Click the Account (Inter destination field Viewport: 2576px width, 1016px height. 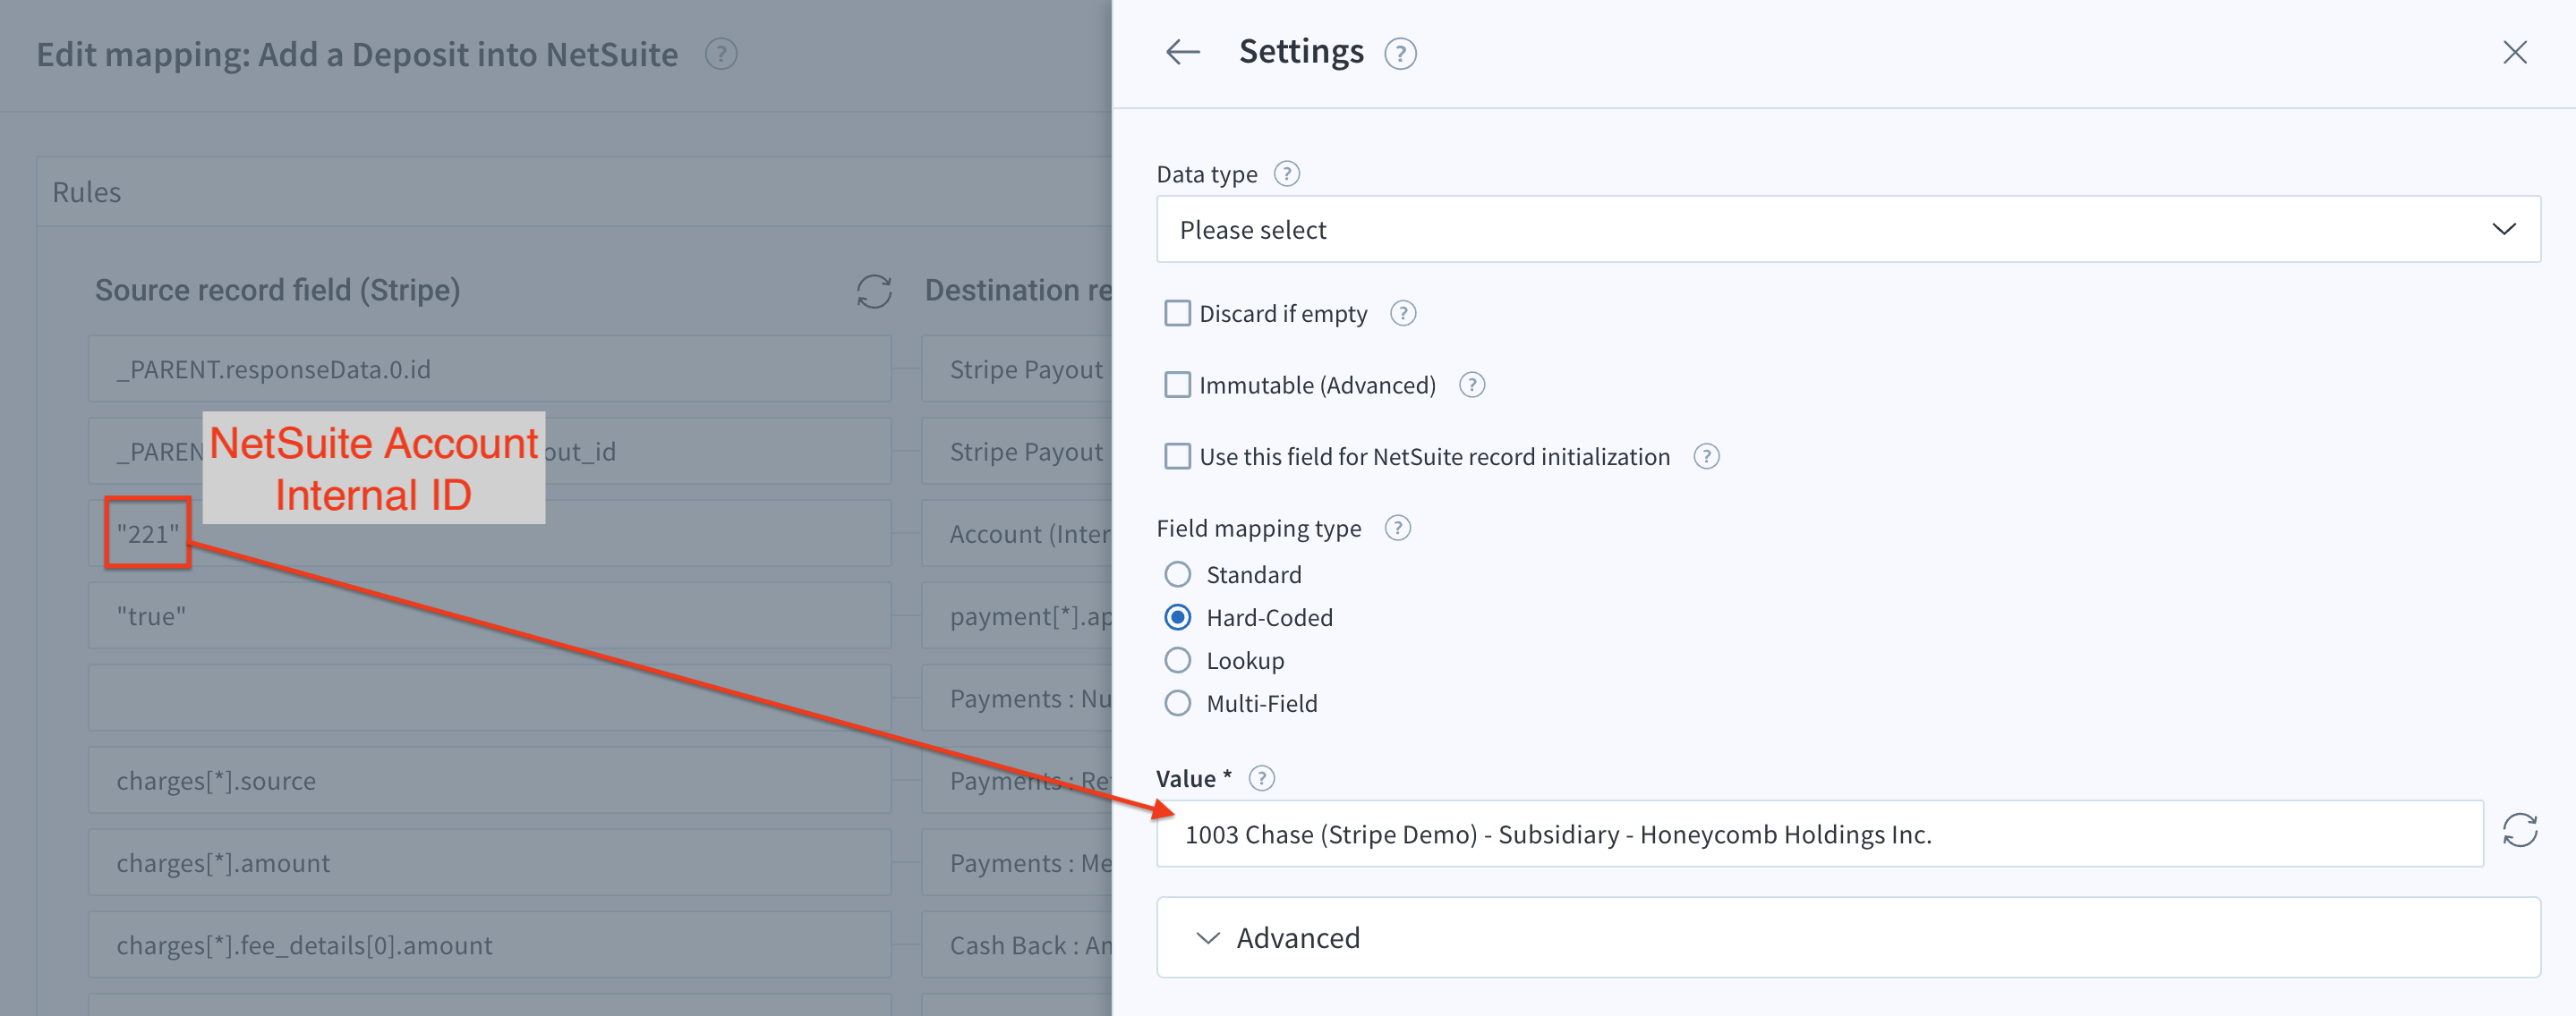(x=1017, y=533)
